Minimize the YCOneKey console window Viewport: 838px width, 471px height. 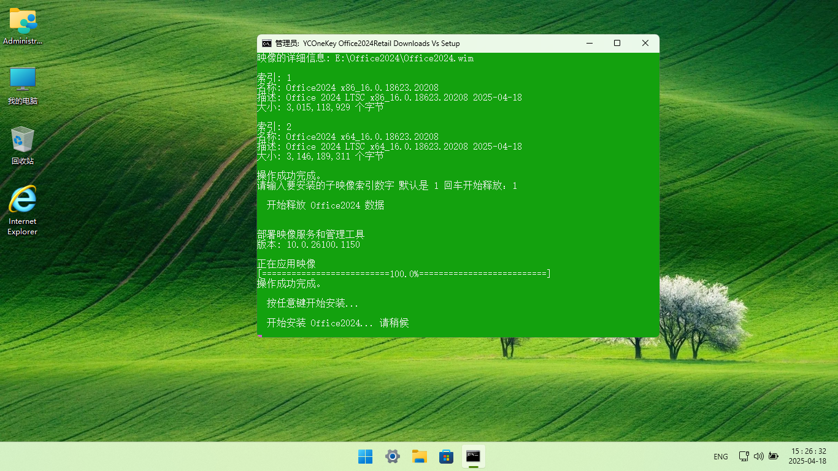pyautogui.click(x=590, y=43)
